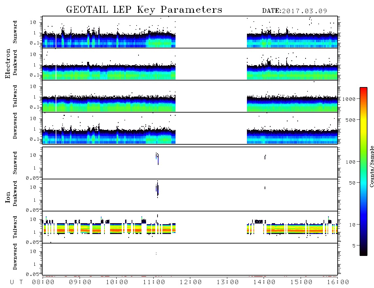
Task: Click the "10" tick label of Electron Duskward panel
Action: pos(33,54)
